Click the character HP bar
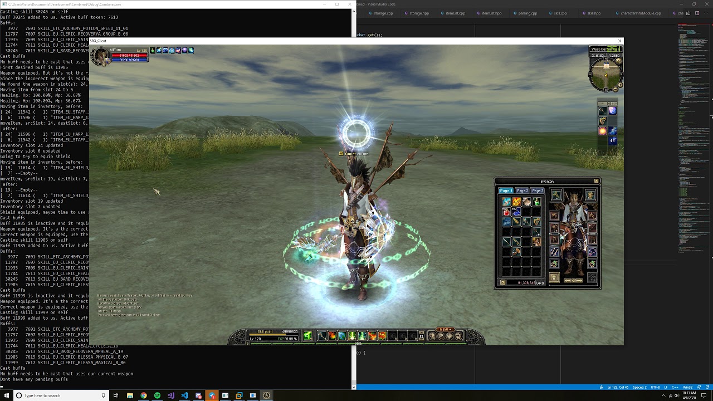This screenshot has width=713, height=401. pyautogui.click(x=129, y=55)
